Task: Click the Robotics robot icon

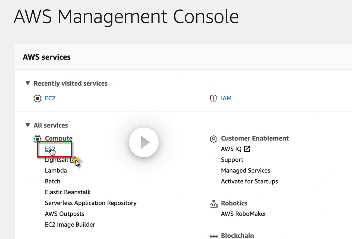Action: click(213, 204)
